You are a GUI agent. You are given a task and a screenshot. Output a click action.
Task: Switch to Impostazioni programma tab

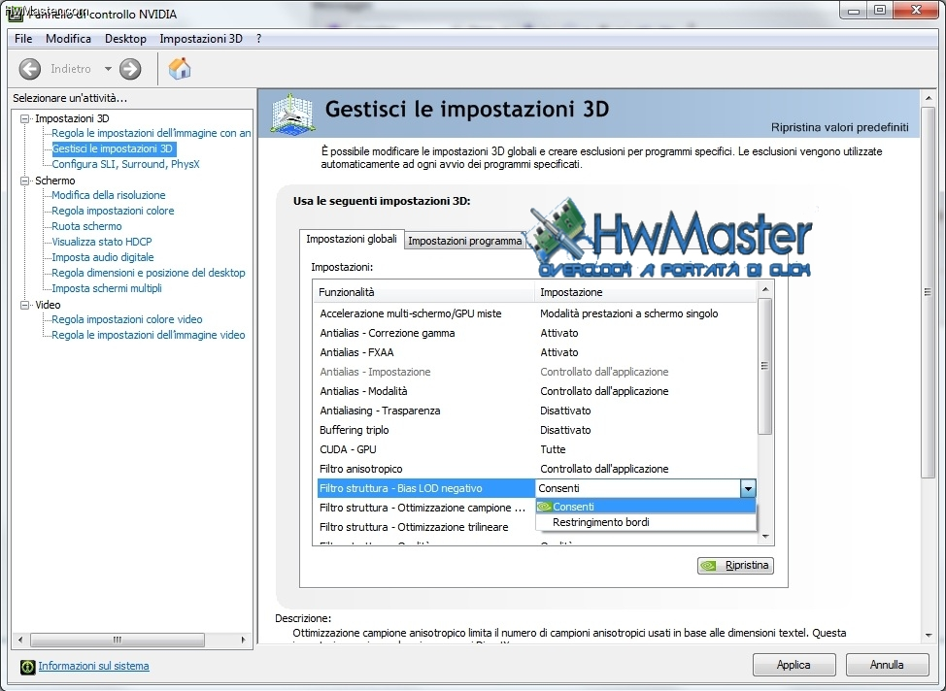(x=464, y=241)
